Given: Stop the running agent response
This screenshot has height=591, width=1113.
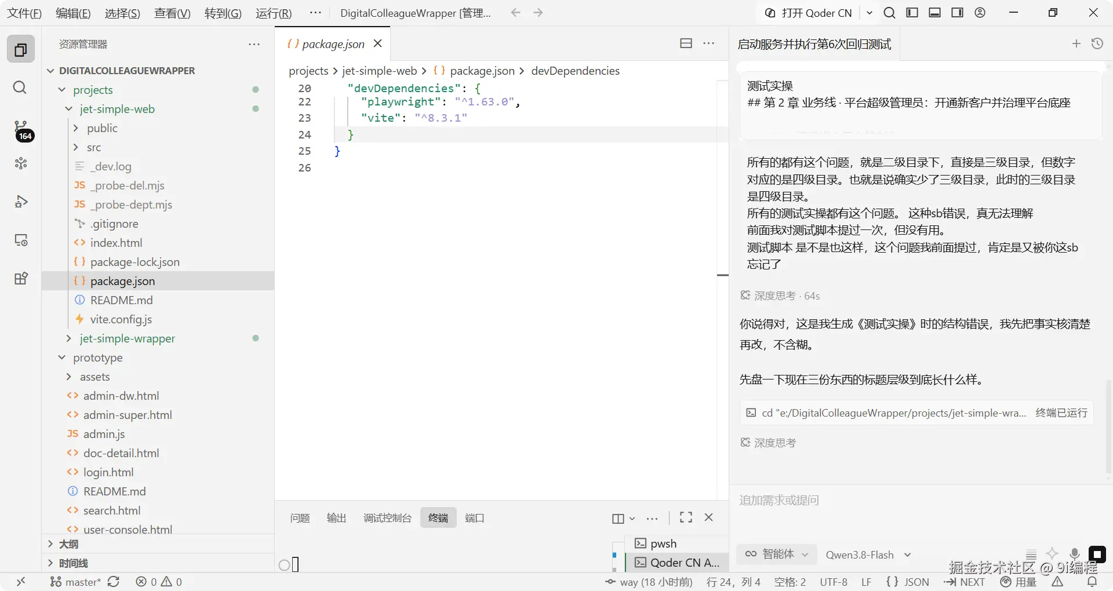Looking at the screenshot, I should point(1097,554).
